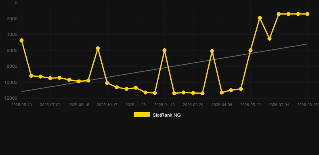319x155 pixels.
Task: Click the peak point between 2026-02-24 and 2026-04-08
Action: point(212,51)
